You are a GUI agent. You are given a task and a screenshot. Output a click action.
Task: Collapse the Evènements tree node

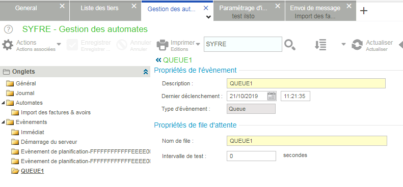tap(3, 122)
